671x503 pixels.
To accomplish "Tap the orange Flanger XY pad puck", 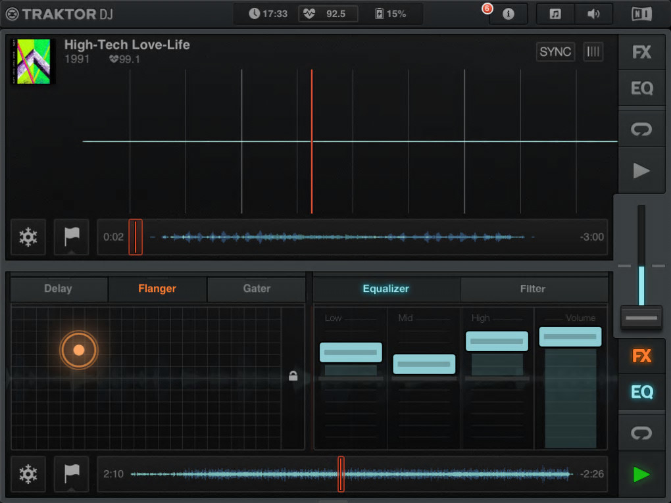I will tap(79, 350).
